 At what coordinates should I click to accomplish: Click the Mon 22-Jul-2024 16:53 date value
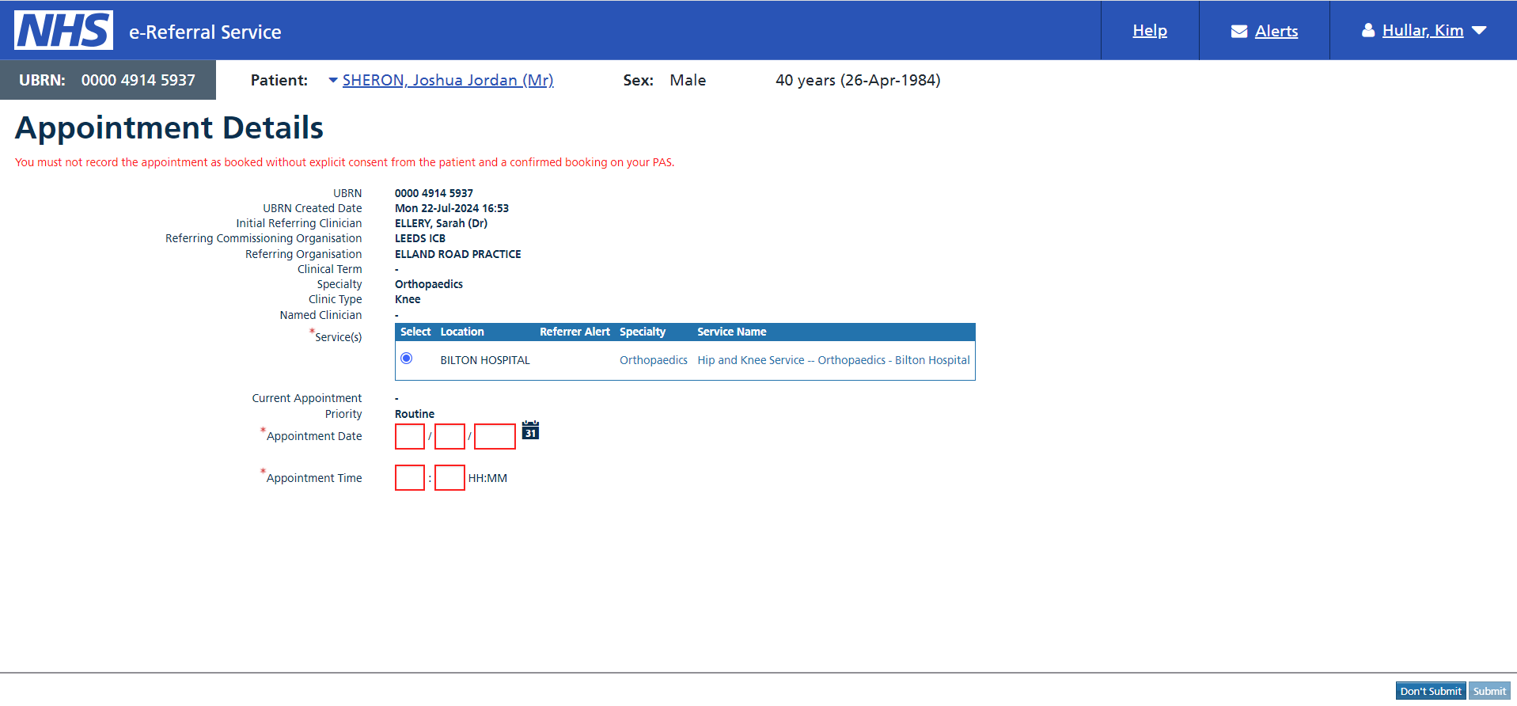click(452, 208)
